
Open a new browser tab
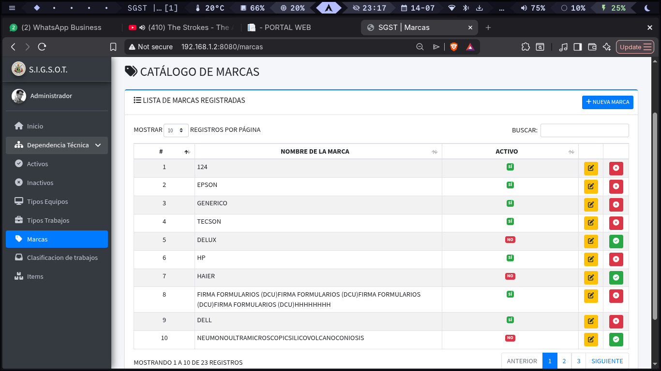click(x=488, y=28)
